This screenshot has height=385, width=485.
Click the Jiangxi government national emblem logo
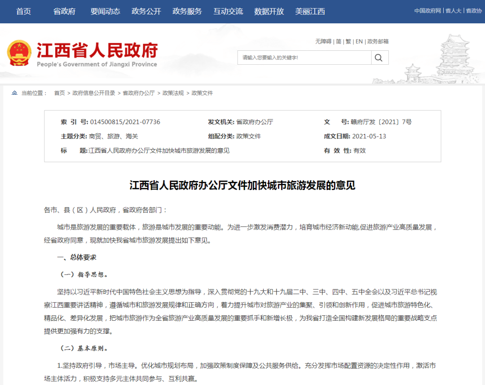(x=19, y=53)
